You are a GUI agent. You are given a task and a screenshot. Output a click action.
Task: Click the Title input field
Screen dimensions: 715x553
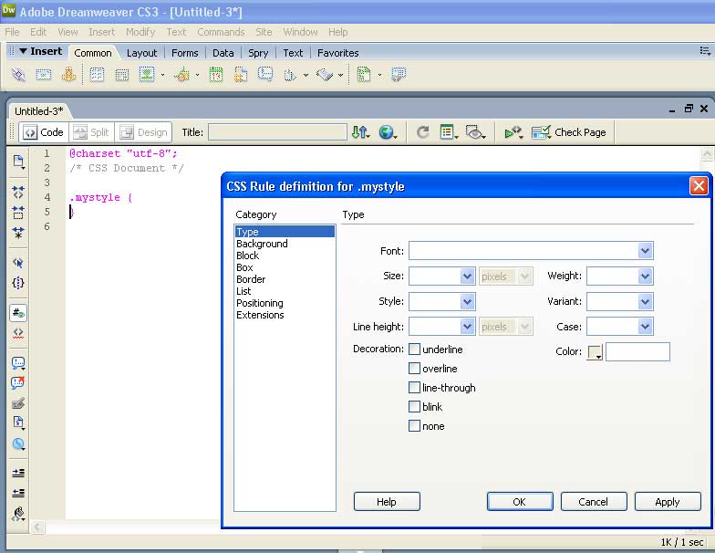(277, 132)
